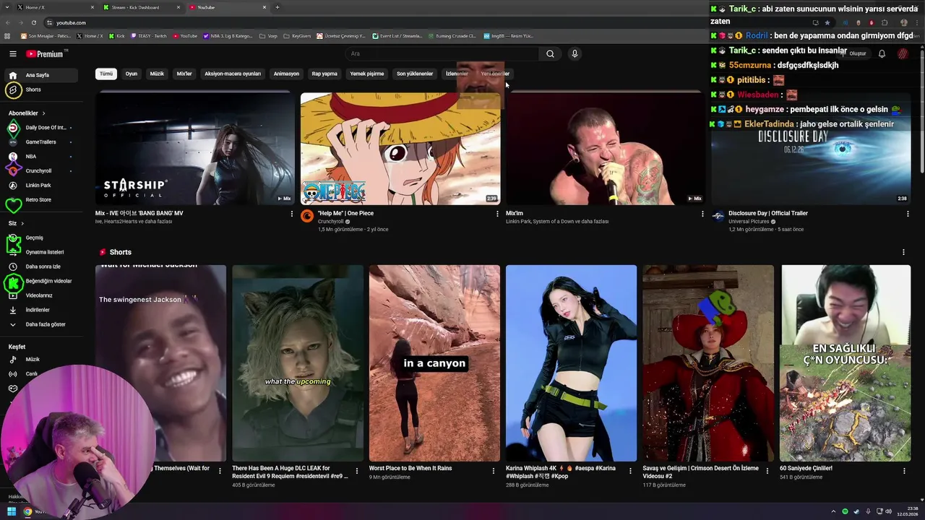Click the search magnifier button

click(x=550, y=53)
